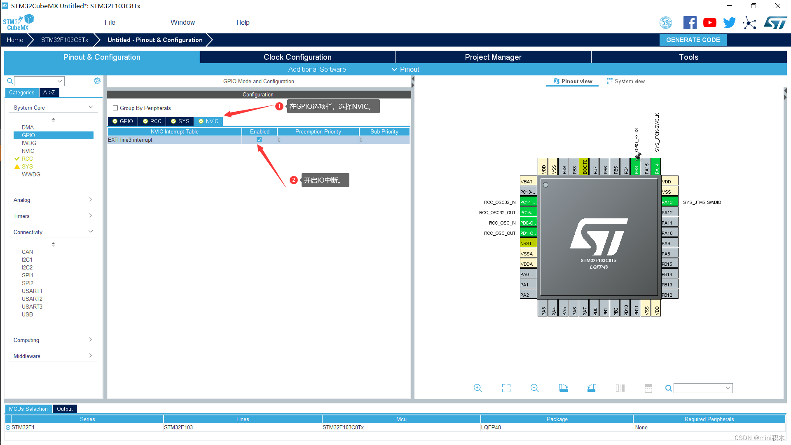Click the ST logo icon

[775, 23]
